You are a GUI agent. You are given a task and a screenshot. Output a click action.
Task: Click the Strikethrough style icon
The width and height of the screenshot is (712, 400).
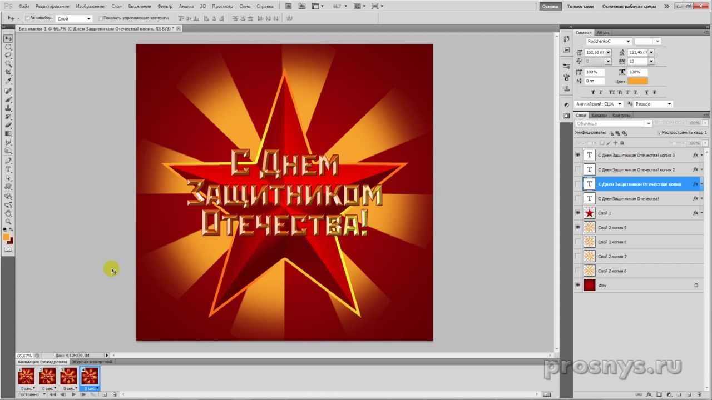pos(655,92)
